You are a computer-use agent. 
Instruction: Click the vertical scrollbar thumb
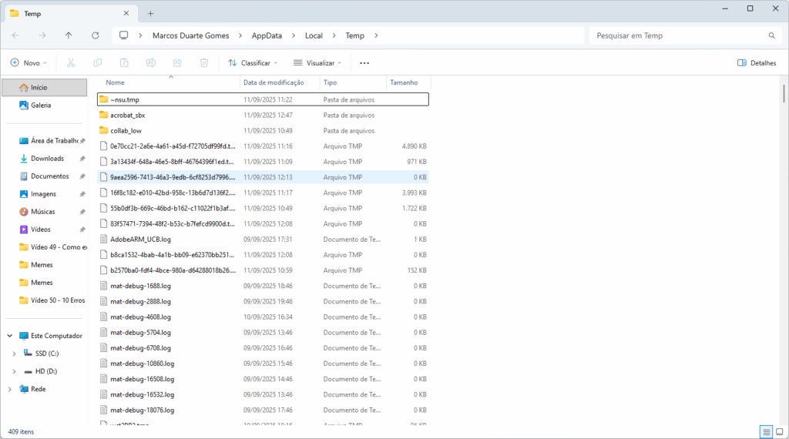point(784,93)
